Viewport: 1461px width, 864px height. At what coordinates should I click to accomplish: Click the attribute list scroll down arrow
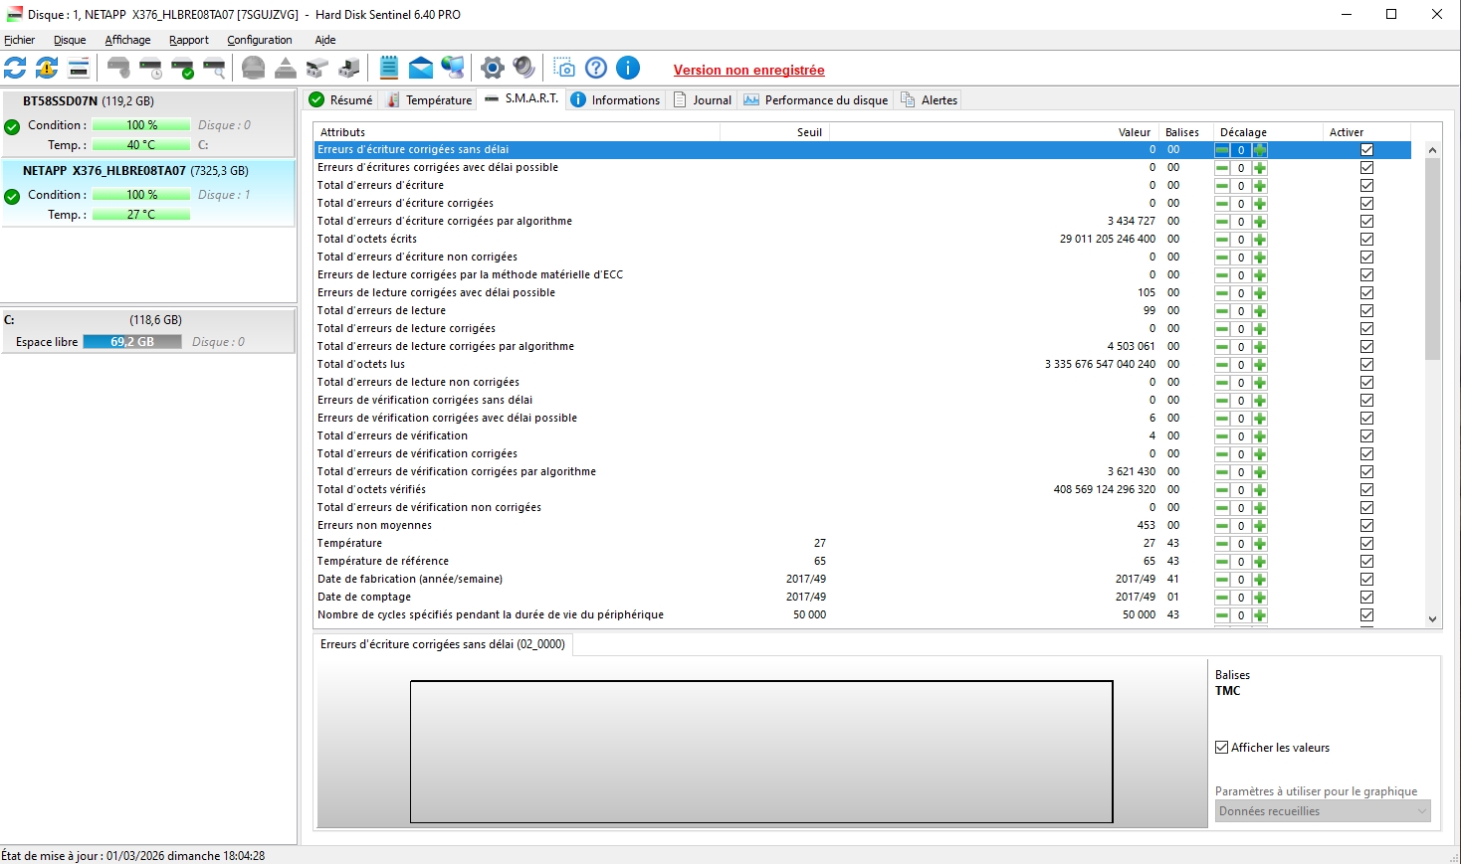point(1432,618)
